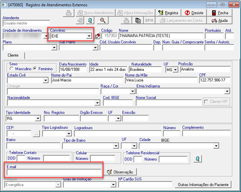Open Unidade de Atendimento dropdown
This screenshot has width=241, height=192.
46,36
